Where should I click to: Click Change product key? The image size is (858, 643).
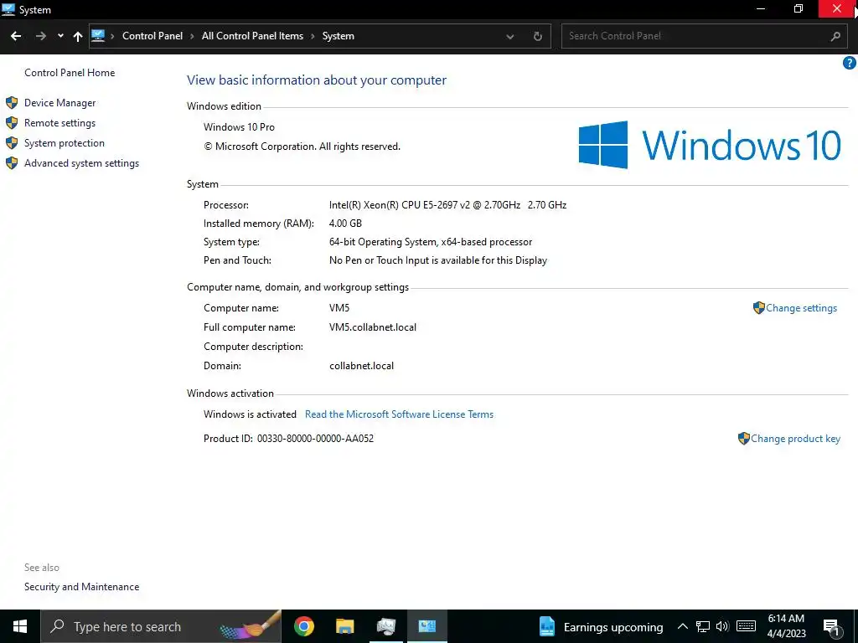pyautogui.click(x=795, y=439)
